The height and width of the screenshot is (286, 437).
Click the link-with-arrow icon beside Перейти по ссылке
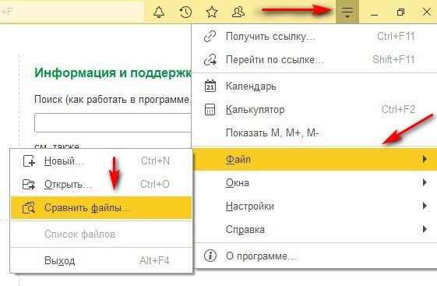(210, 60)
